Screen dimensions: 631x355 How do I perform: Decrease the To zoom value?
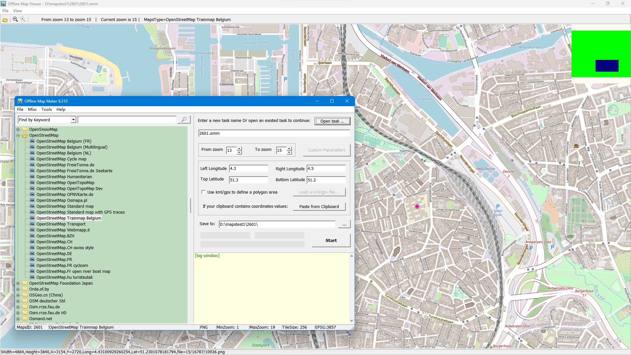tap(289, 153)
